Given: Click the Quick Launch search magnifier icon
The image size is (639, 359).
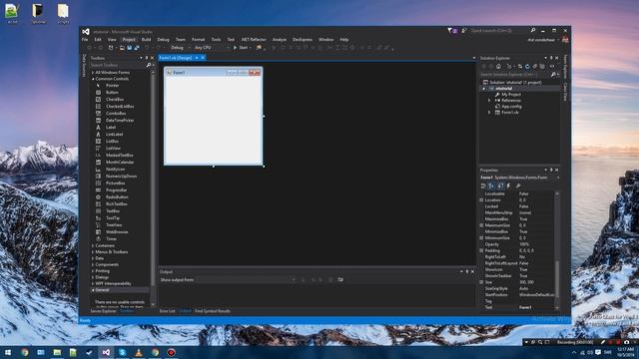Looking at the screenshot, I should (532, 31).
